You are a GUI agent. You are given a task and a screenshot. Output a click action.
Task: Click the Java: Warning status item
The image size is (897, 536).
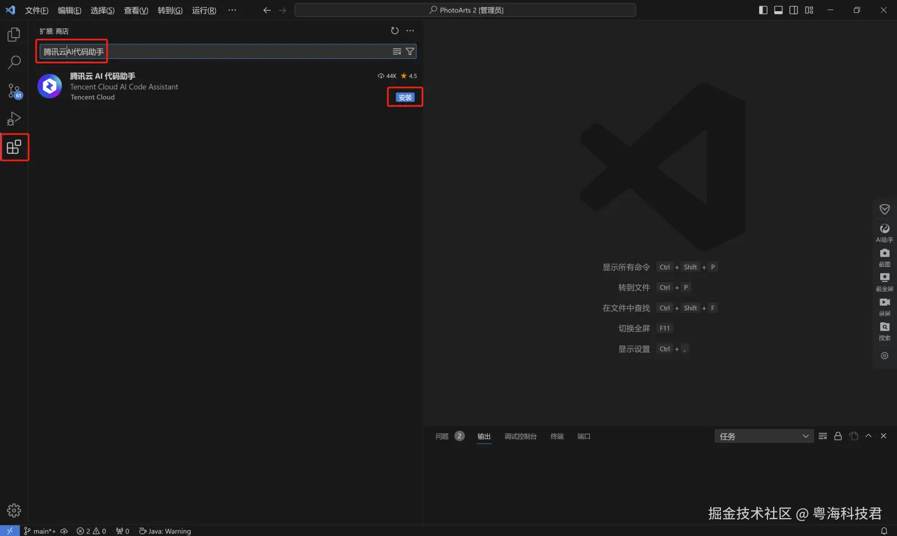pyautogui.click(x=165, y=531)
